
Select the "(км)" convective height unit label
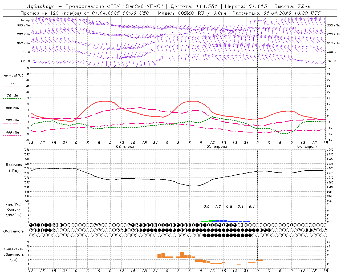pyautogui.click(x=14, y=260)
